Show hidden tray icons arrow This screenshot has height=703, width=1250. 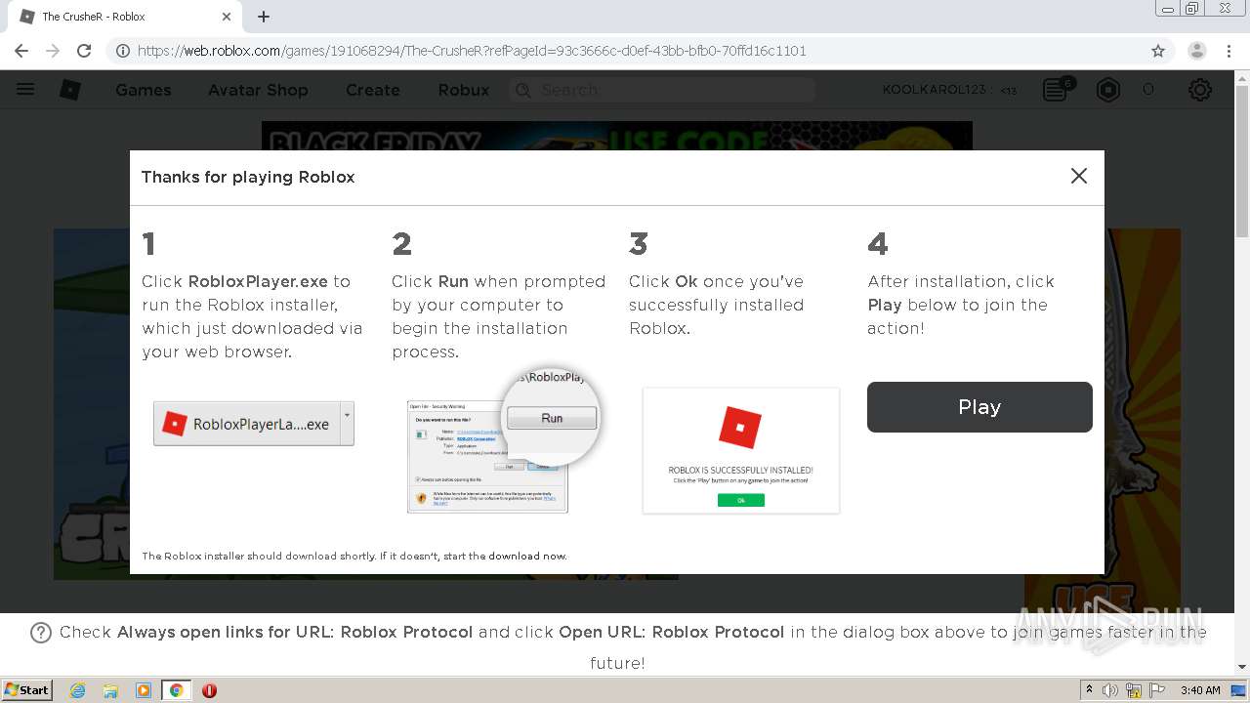(x=1089, y=690)
